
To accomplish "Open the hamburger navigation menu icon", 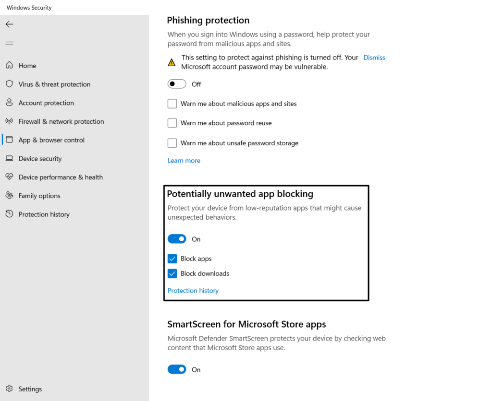I will click(x=9, y=43).
